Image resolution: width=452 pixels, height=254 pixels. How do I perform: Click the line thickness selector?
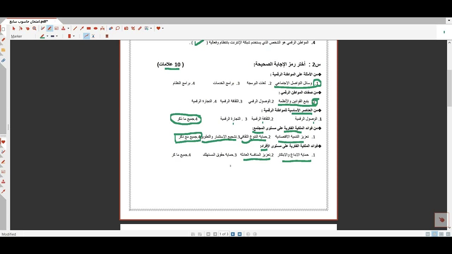[53, 36]
